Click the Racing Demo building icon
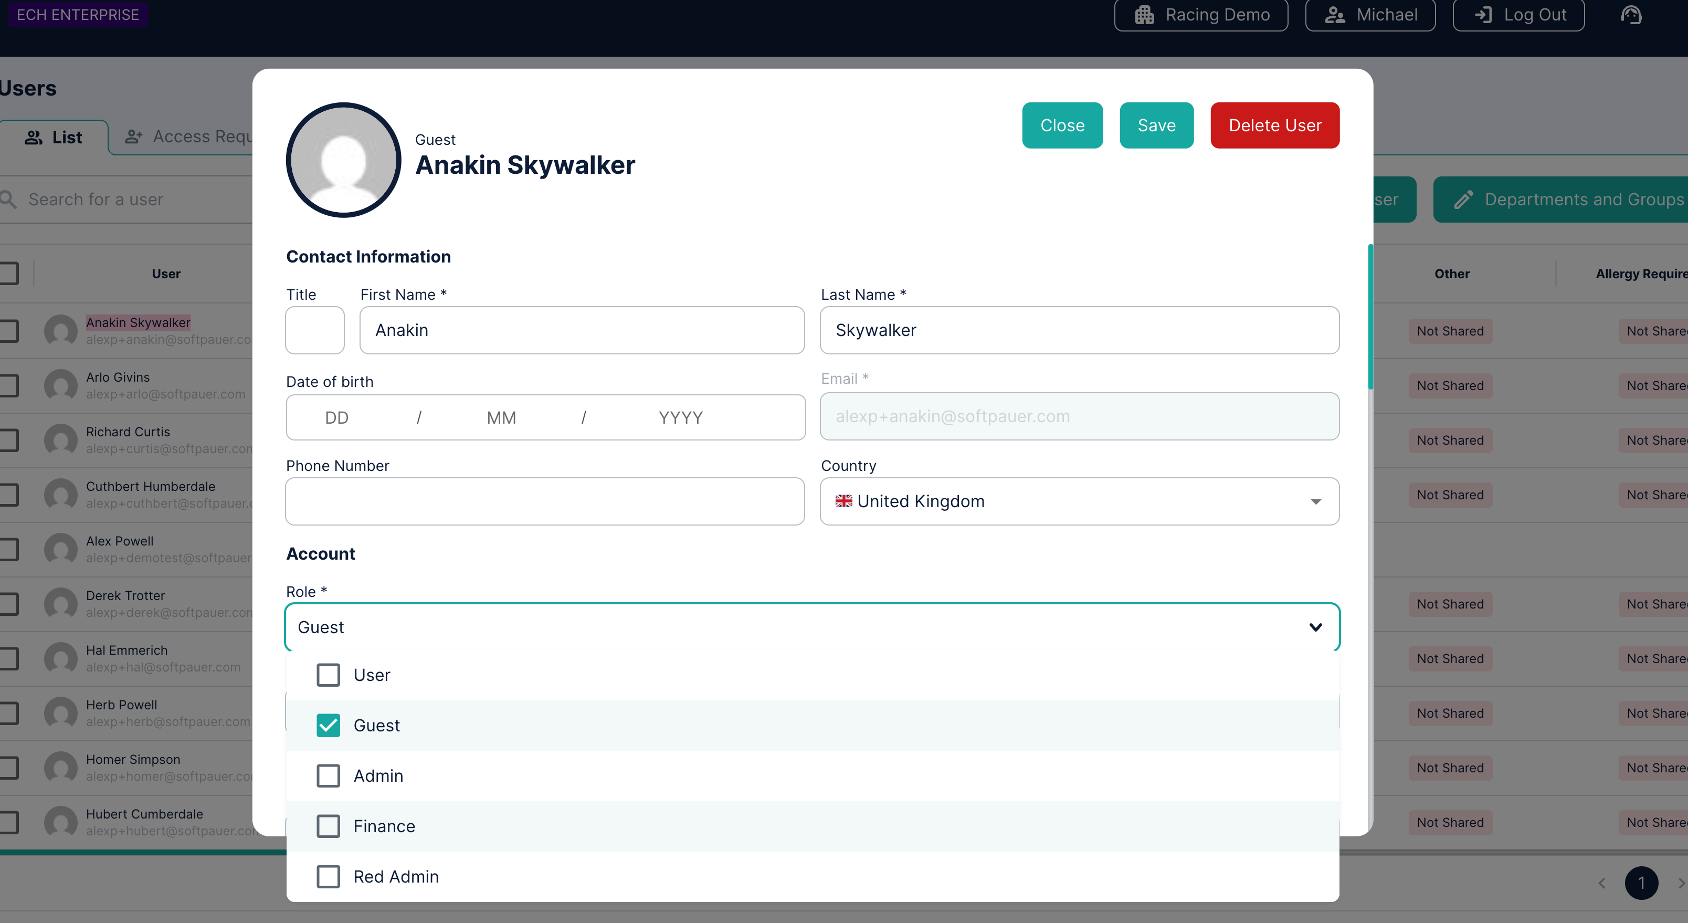The width and height of the screenshot is (1688, 923). click(1144, 14)
